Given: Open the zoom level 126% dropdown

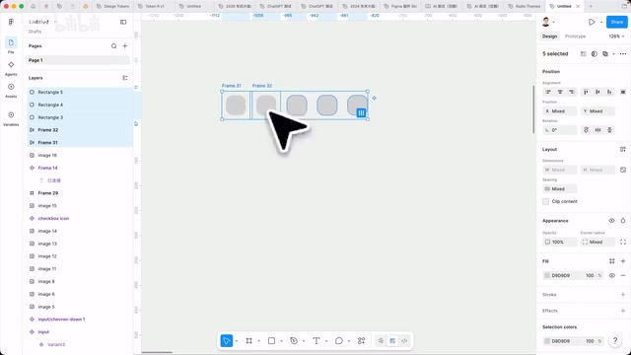Looking at the screenshot, I should [616, 36].
